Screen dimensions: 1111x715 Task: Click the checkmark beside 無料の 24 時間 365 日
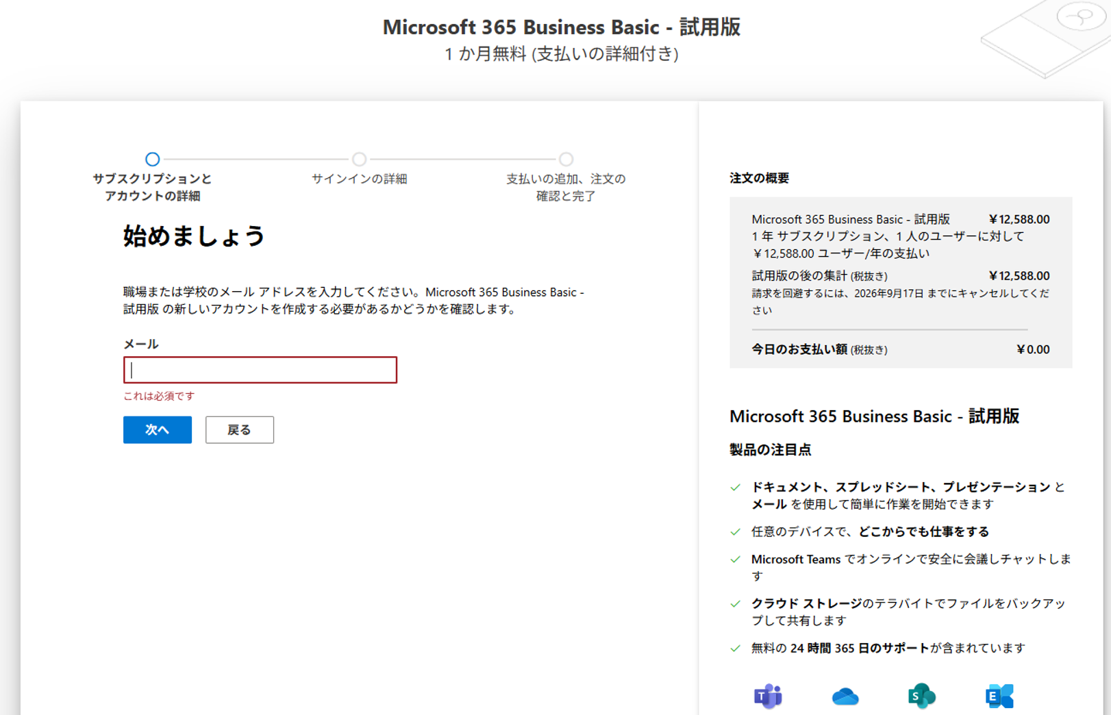pyautogui.click(x=736, y=649)
